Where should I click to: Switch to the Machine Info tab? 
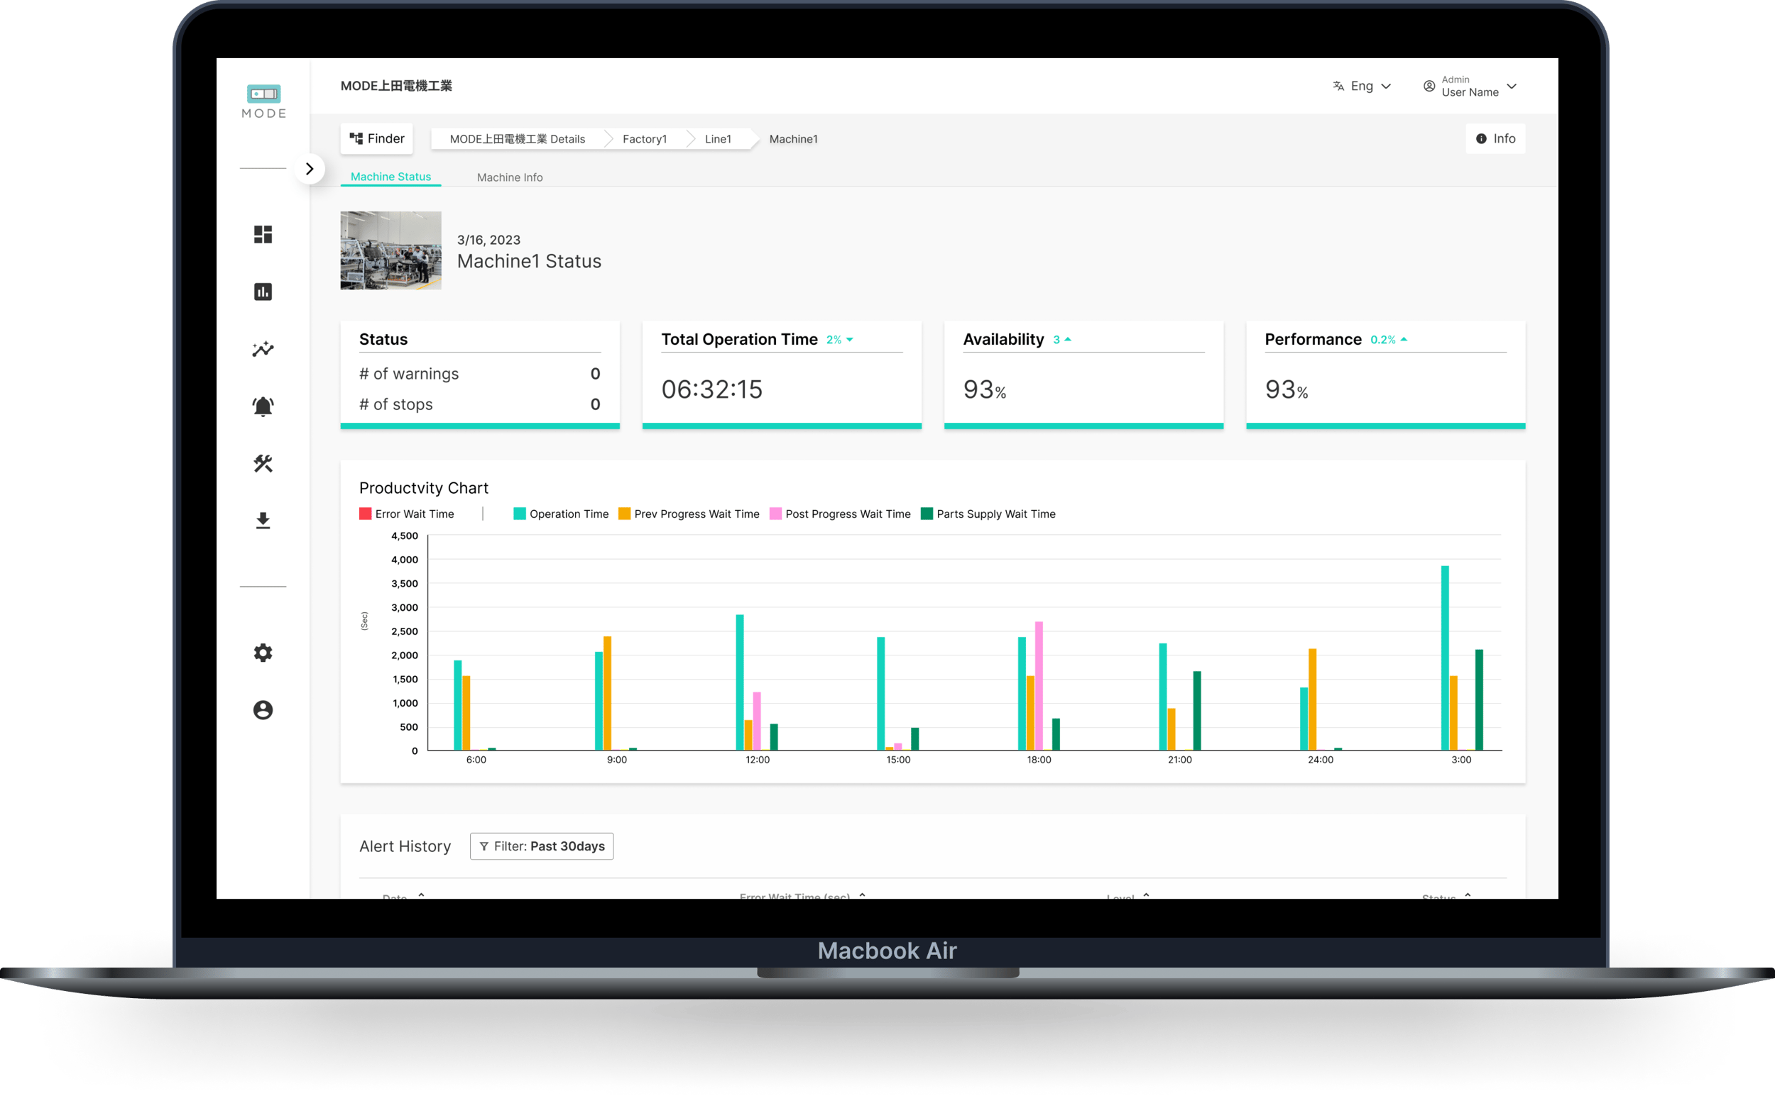509,177
